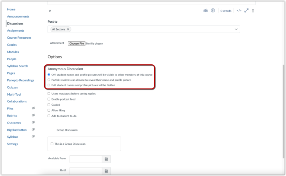Switch to HTML code editor view
The height and width of the screenshot is (176, 286).
click(x=239, y=11)
